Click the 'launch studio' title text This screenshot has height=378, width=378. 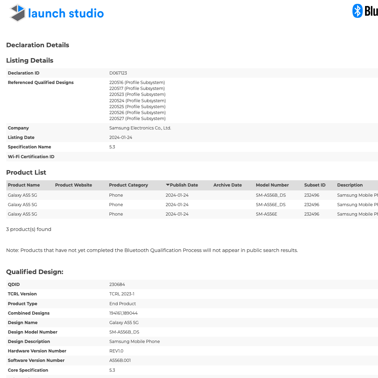(66, 13)
